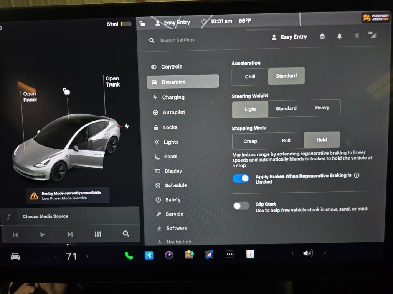Disable Apply Brakes When Regenerative Braking toggle
393x294 pixels.
(241, 178)
